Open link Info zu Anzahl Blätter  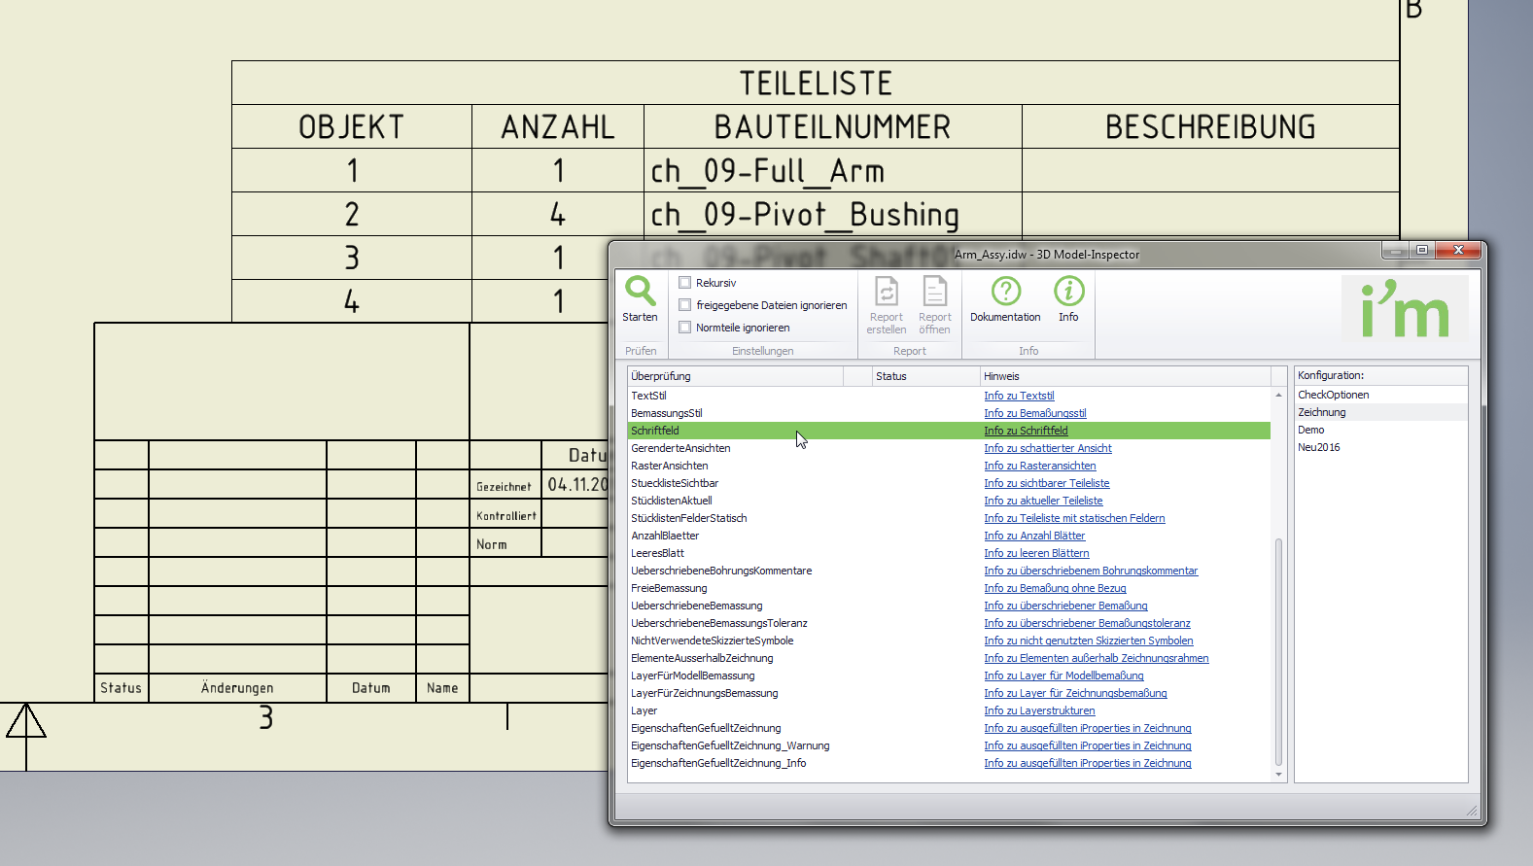coord(1034,536)
